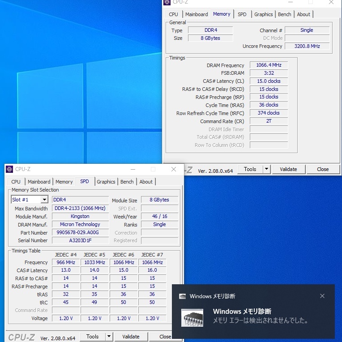Switch to CPU tab in lower CPU-Z window
Viewport: 342px width, 342px height.
pos(16,182)
